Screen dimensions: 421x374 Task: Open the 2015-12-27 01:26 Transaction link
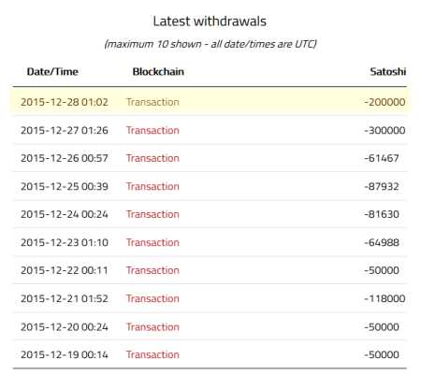pyautogui.click(x=152, y=130)
